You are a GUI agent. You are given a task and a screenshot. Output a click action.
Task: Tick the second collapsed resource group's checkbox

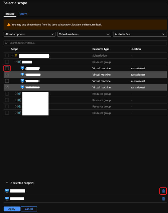coord(7,100)
